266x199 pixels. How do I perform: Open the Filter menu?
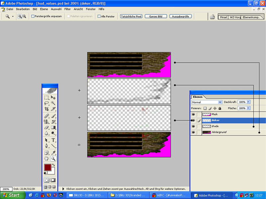(x=67, y=9)
